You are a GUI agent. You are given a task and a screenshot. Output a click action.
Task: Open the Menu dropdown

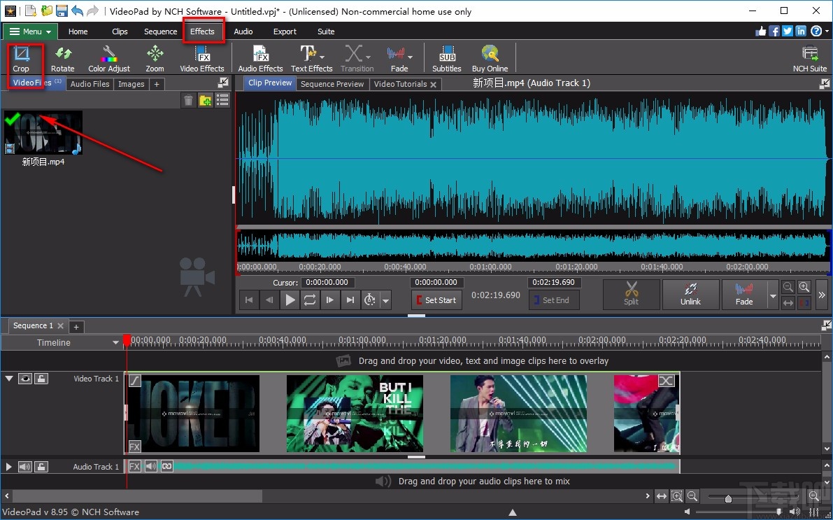coord(29,31)
